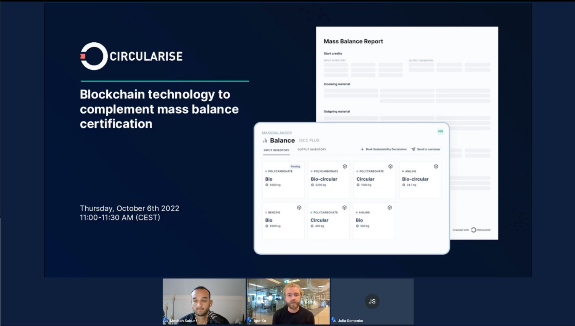Viewport: 575px width, 326px height.
Task: Click the plus icon before Book Sustainability Declaration
Action: pyautogui.click(x=362, y=149)
